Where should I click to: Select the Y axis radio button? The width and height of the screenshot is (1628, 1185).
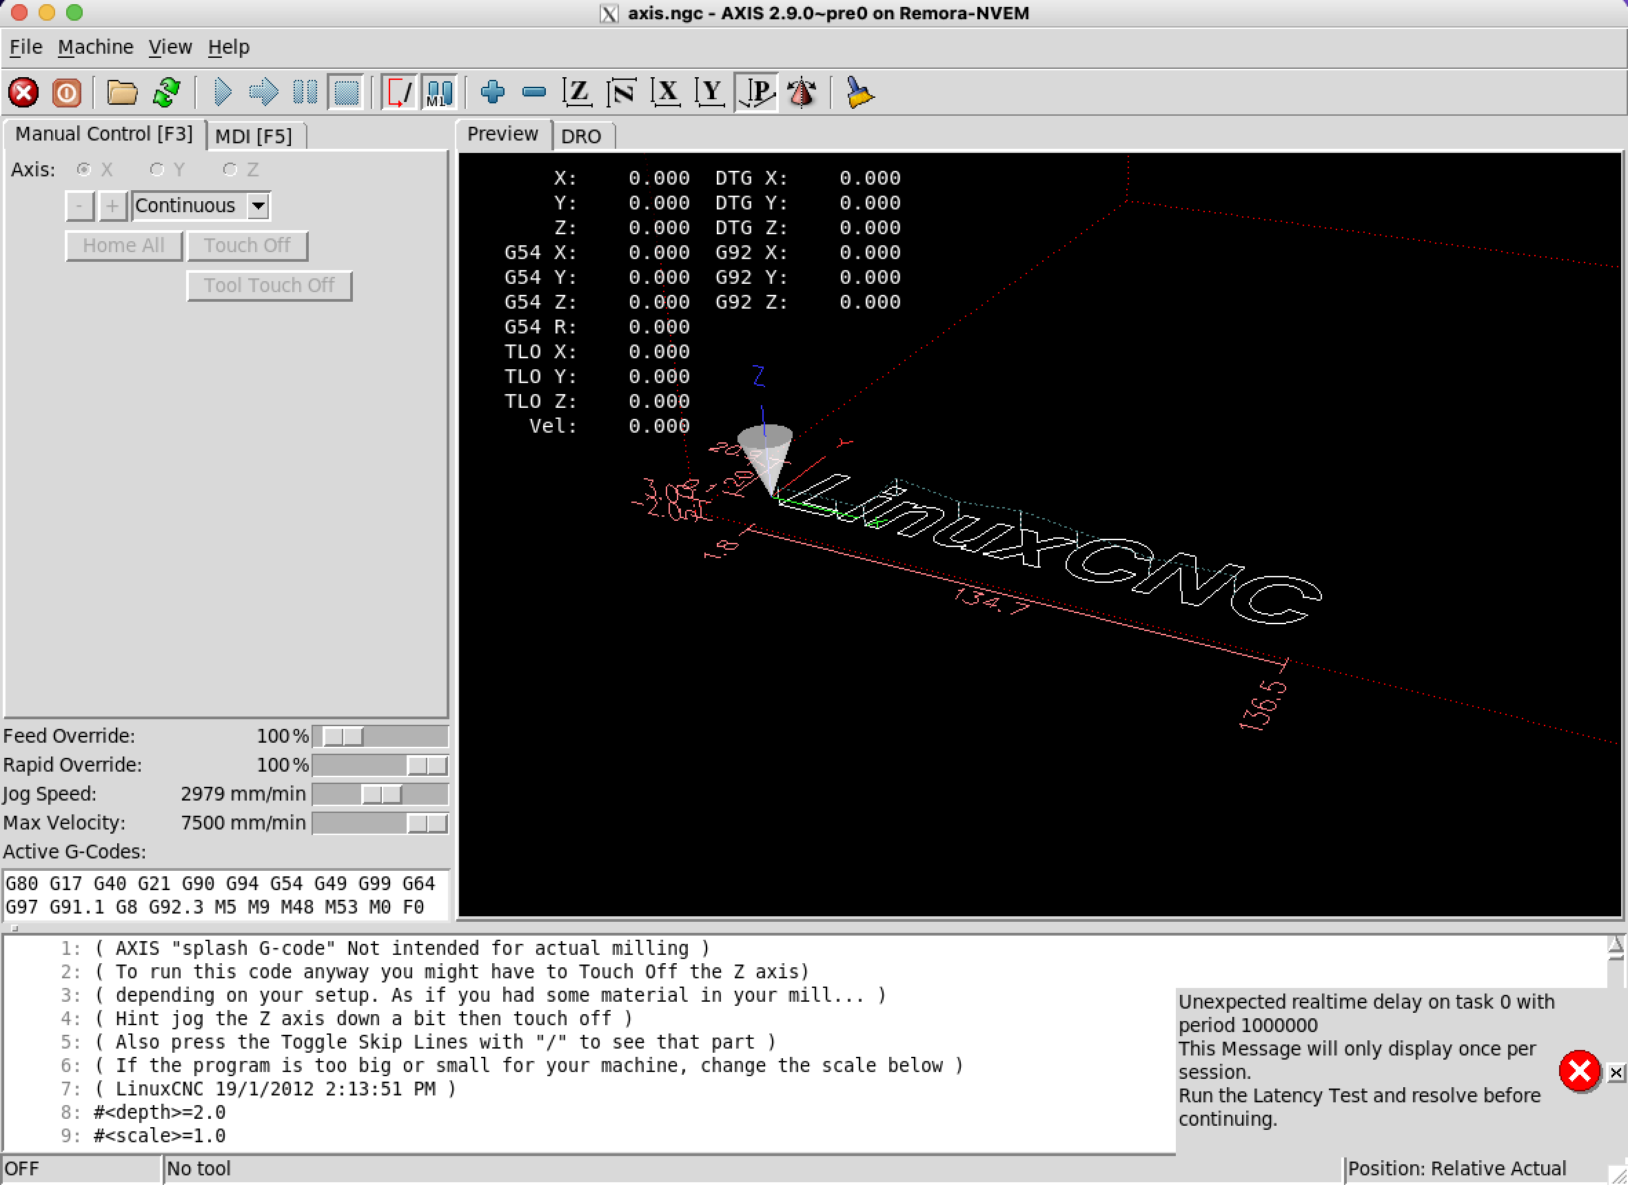pyautogui.click(x=156, y=169)
